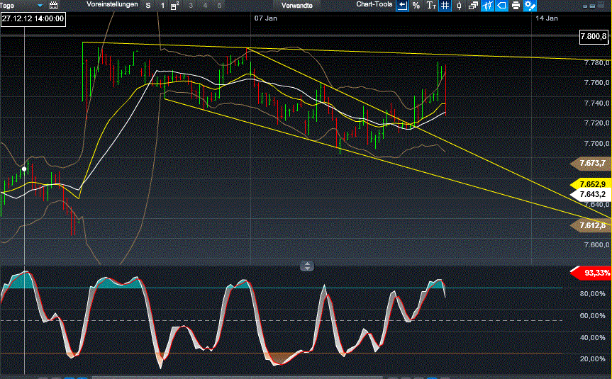
Task: Collapse the indicator panel with splitter arrows
Action: [306, 266]
